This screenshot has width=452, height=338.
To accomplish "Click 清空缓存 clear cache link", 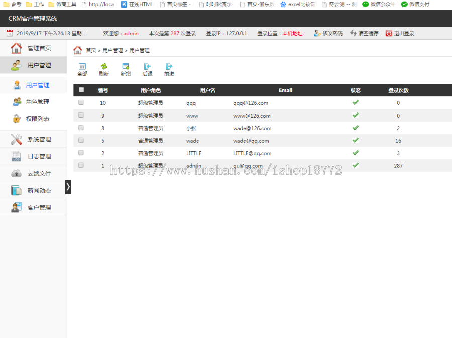I will pyautogui.click(x=364, y=34).
